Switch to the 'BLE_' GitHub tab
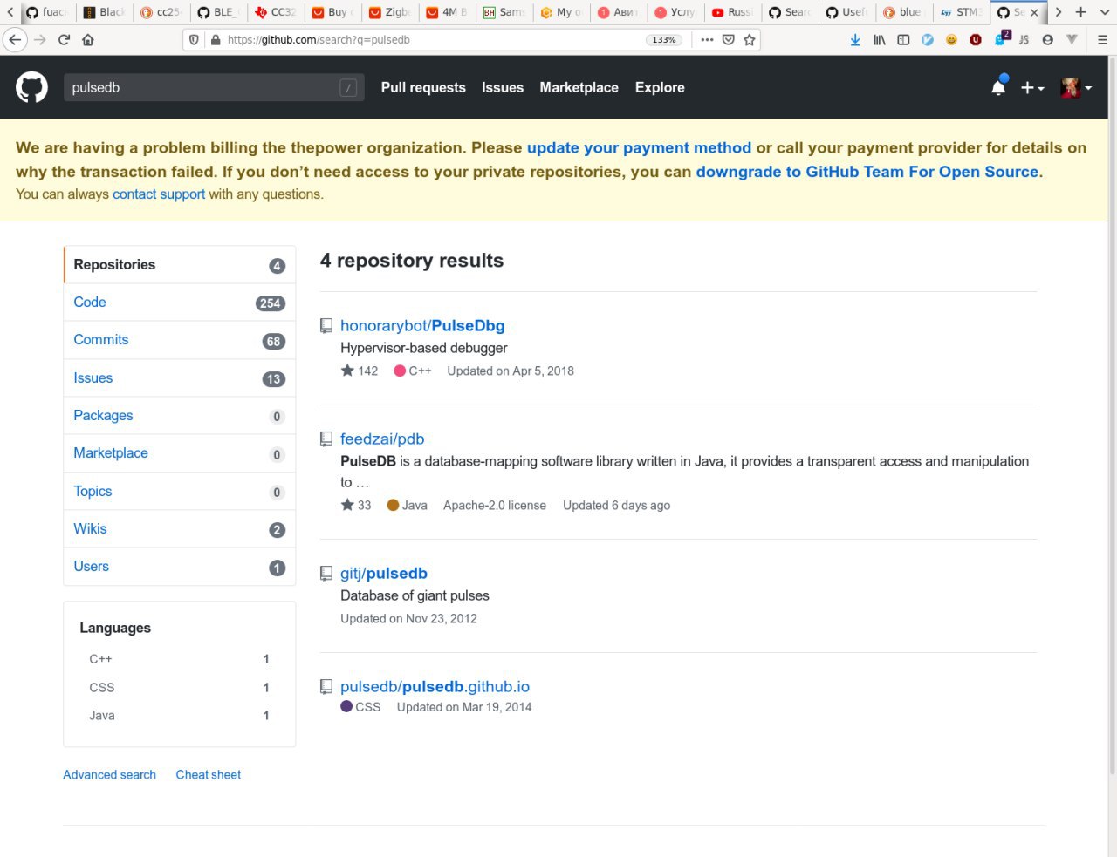The image size is (1117, 857). [218, 12]
